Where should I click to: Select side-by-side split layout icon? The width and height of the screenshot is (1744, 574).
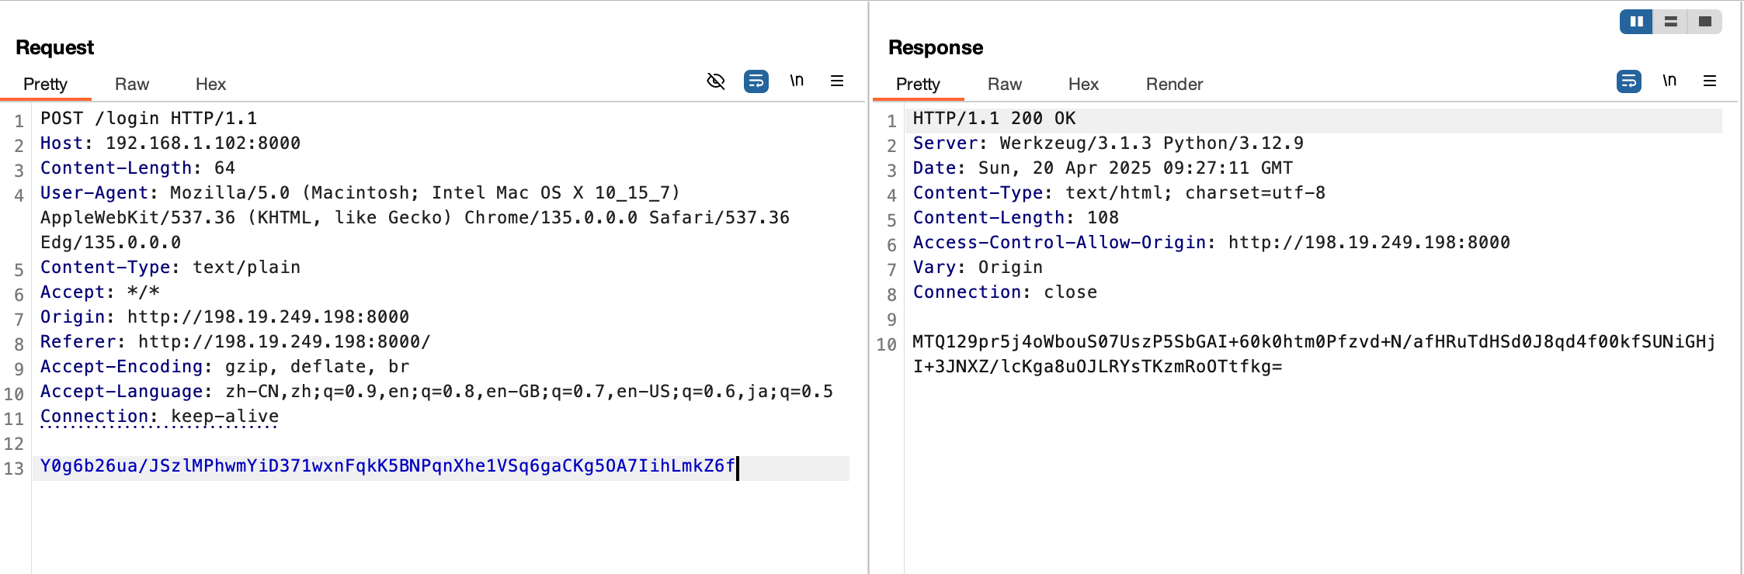click(1636, 22)
